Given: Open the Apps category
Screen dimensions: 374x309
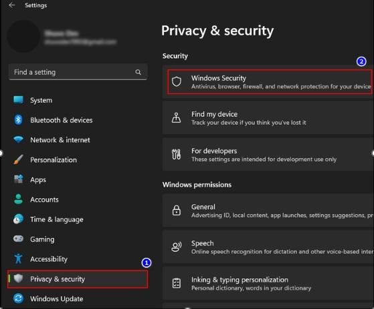Looking at the screenshot, I should pos(78,180).
